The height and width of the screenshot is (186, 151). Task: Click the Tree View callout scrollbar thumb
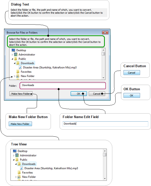105,155
